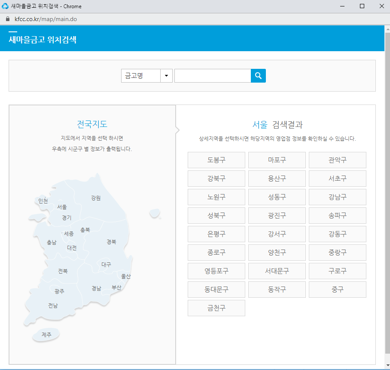
Task: Select 관악구 district button
Action: pos(338,160)
